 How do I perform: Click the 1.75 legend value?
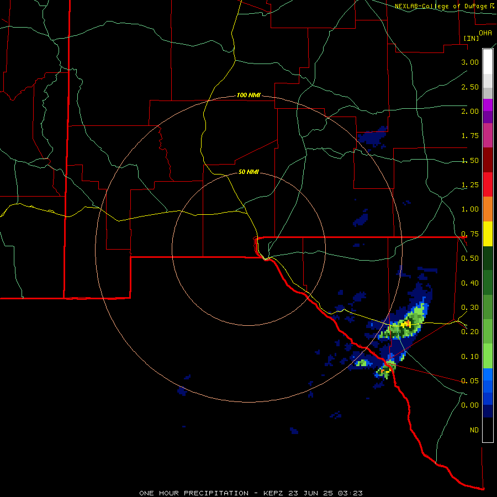click(470, 136)
